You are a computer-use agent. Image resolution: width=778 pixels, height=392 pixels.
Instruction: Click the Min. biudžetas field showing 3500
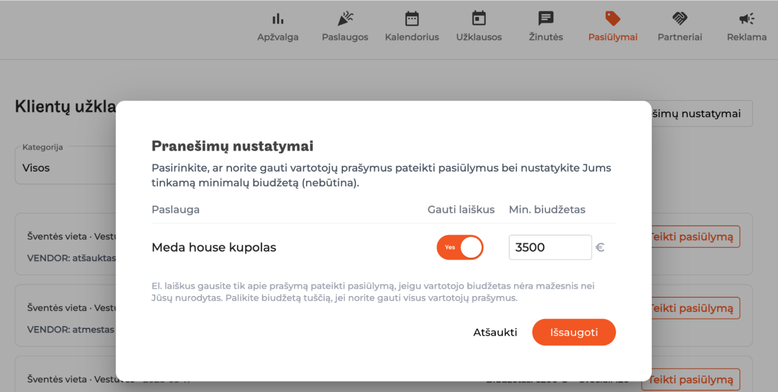[550, 248]
